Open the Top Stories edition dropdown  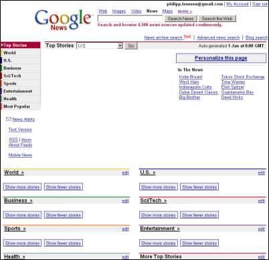pos(100,45)
